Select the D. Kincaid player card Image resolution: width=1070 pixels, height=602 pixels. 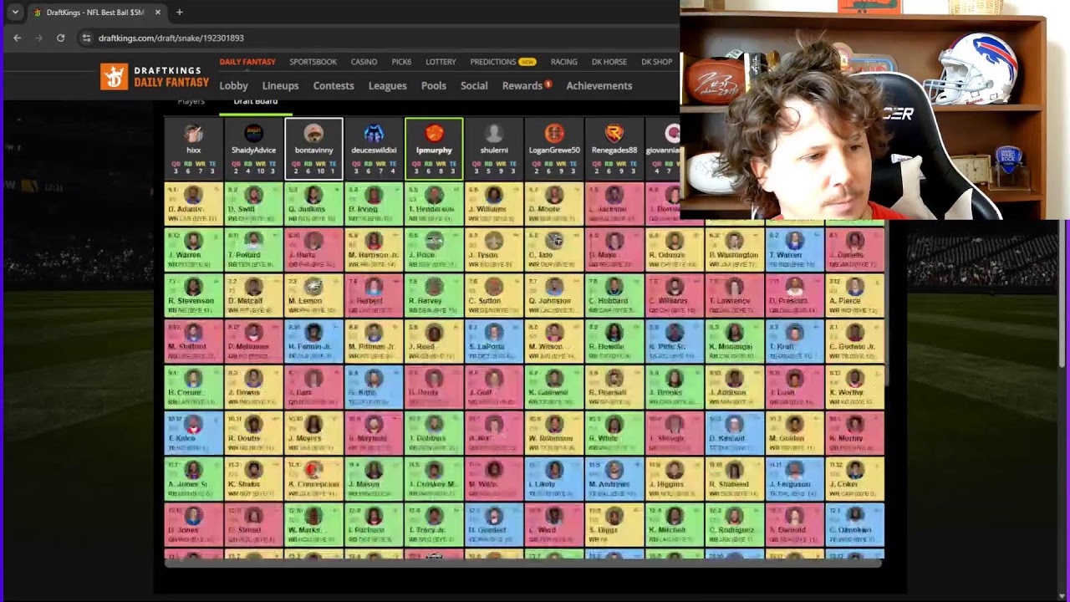click(735, 434)
